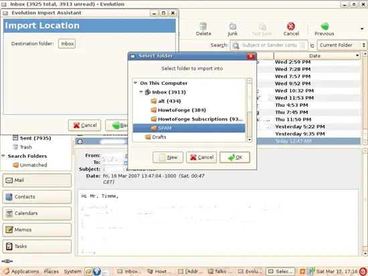The height and width of the screenshot is (276, 368).
Task: Click the Delete trash icon in toolbar
Action: point(203,26)
